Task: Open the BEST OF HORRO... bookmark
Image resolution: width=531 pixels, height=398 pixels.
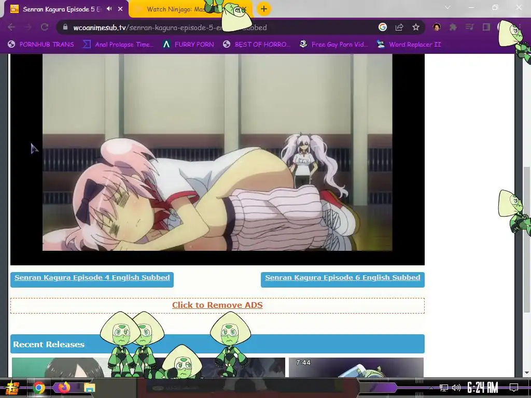Action: [257, 45]
